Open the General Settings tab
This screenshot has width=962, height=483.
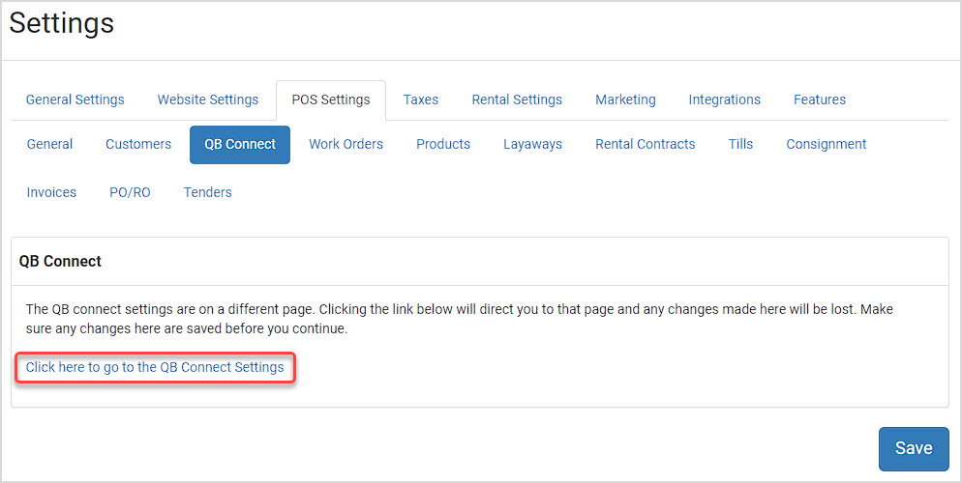(x=75, y=99)
